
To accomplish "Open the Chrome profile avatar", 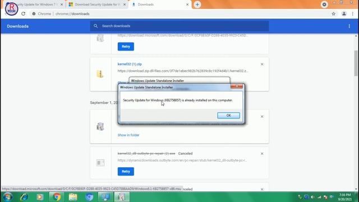I will pos(344,14).
